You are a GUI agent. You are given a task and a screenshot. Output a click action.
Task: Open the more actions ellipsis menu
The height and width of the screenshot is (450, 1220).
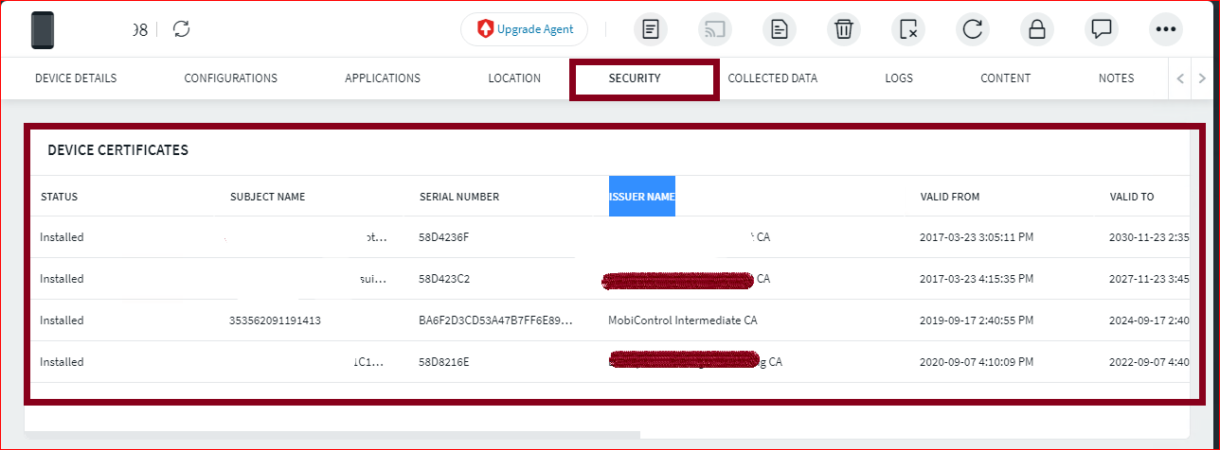coord(1166,29)
